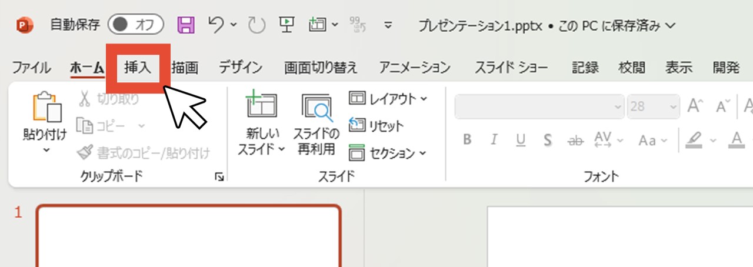The width and height of the screenshot is (753, 267).
Task: Toggle Italic formatting
Action: [494, 141]
